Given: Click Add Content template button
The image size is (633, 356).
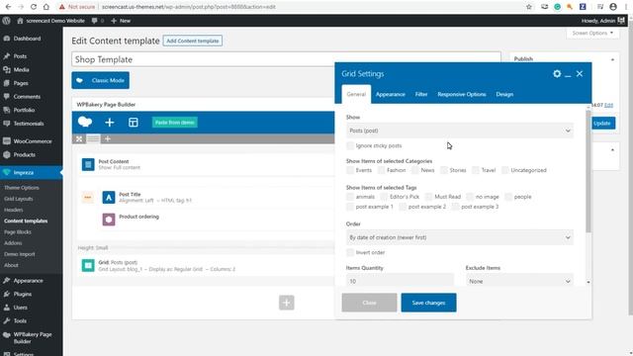Looking at the screenshot, I should (193, 41).
